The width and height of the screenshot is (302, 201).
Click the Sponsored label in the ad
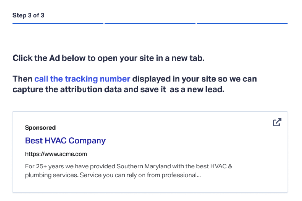pos(40,128)
